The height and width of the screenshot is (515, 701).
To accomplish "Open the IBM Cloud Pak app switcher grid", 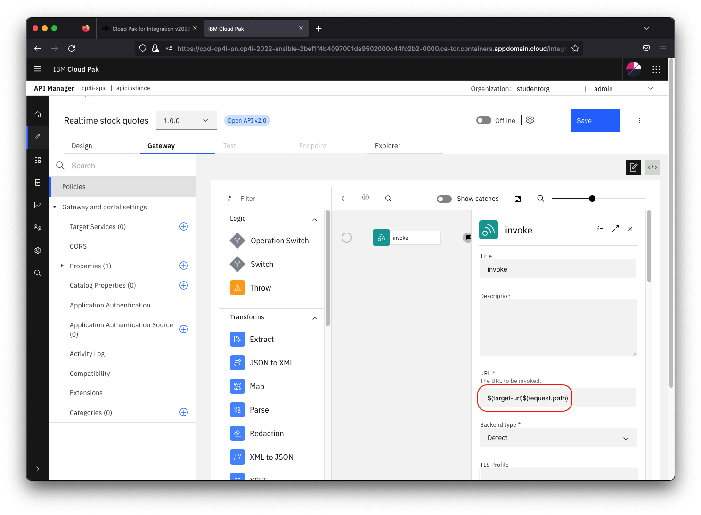I will (656, 69).
